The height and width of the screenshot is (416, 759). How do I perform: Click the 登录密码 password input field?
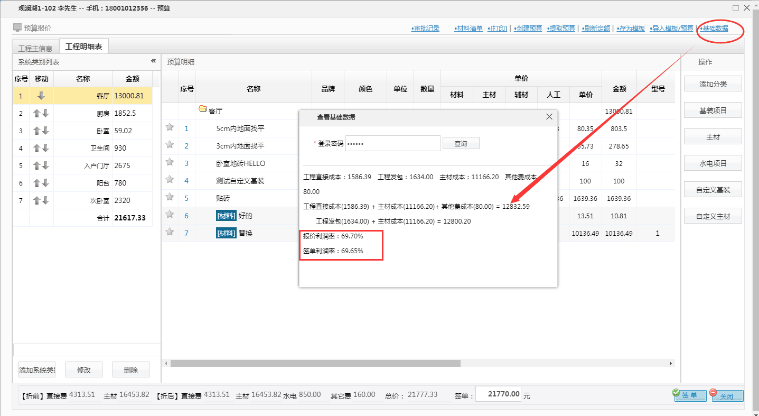(x=392, y=143)
